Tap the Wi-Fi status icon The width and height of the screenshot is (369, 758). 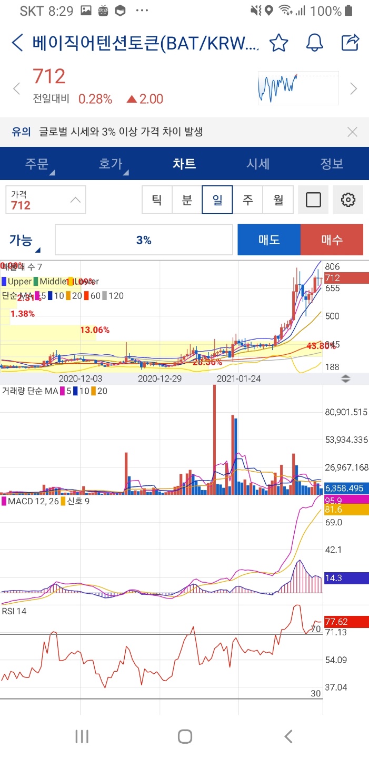tap(286, 11)
